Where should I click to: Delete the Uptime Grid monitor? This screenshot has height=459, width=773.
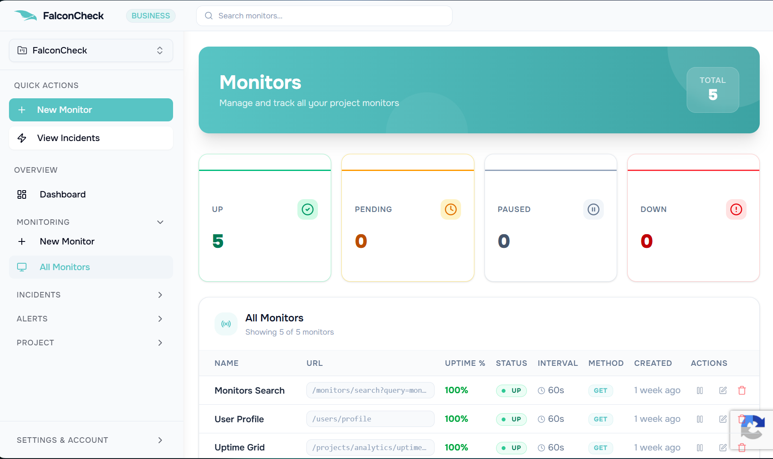pos(742,447)
